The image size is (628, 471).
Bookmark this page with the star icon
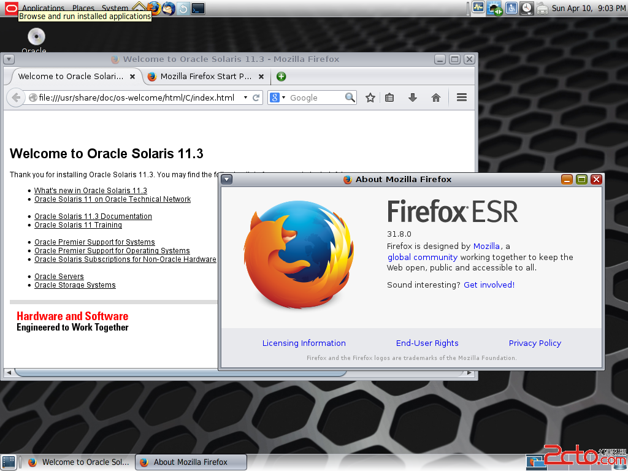370,98
